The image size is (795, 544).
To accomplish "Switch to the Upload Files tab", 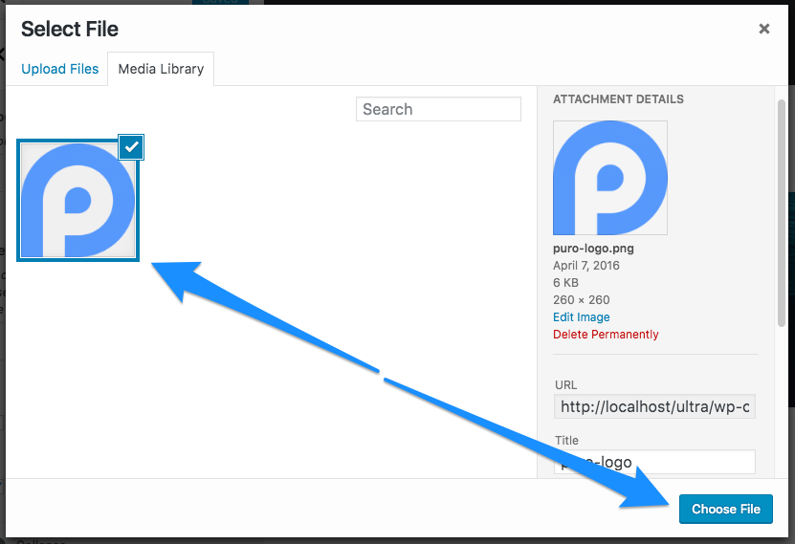I will pos(59,69).
